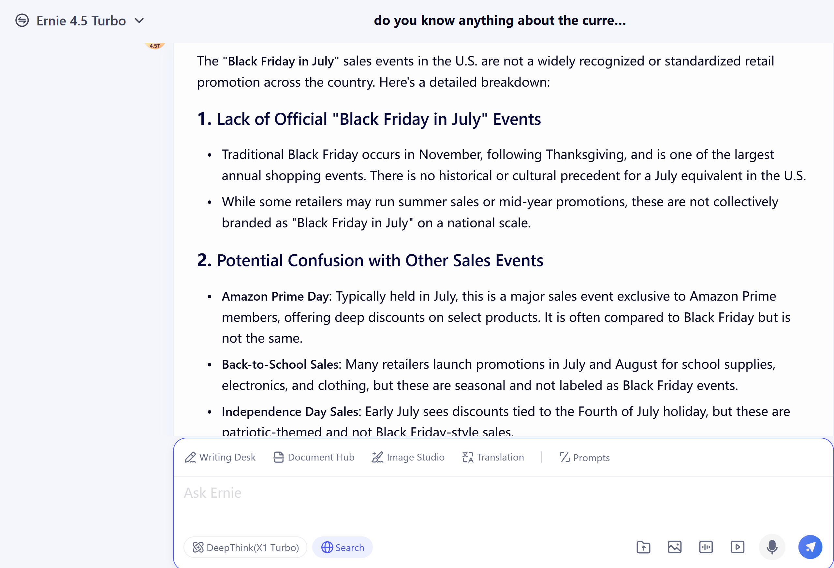
Task: Open the Writing Desk tool
Action: [x=220, y=457]
